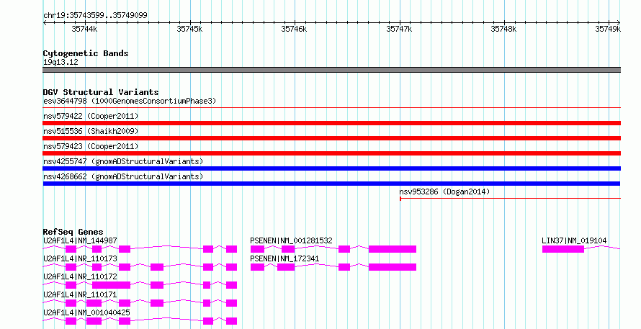Viewport: 641px width, 329px height.
Task: Click the red bar under nsv515536
Action: (x=331, y=138)
